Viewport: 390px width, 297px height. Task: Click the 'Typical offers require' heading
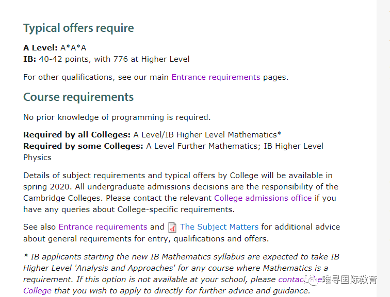click(x=78, y=28)
